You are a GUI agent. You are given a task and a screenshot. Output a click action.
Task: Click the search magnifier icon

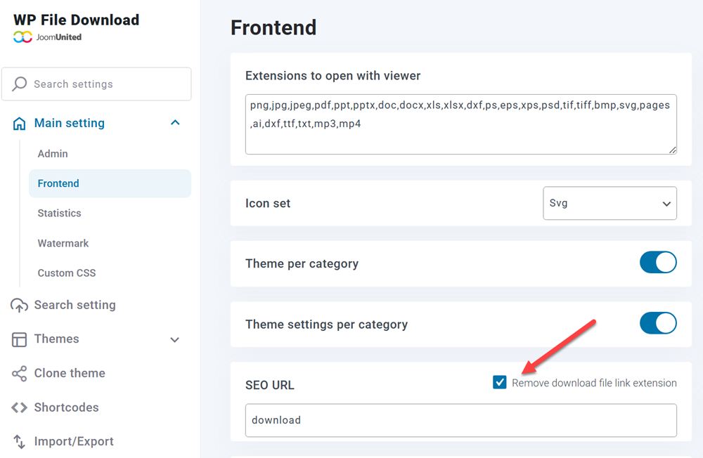[20, 84]
